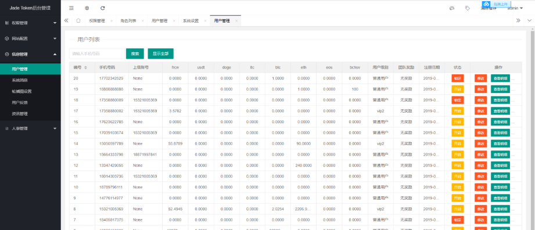
Task: Click the tag icon in the header
Action: [x=468, y=8]
